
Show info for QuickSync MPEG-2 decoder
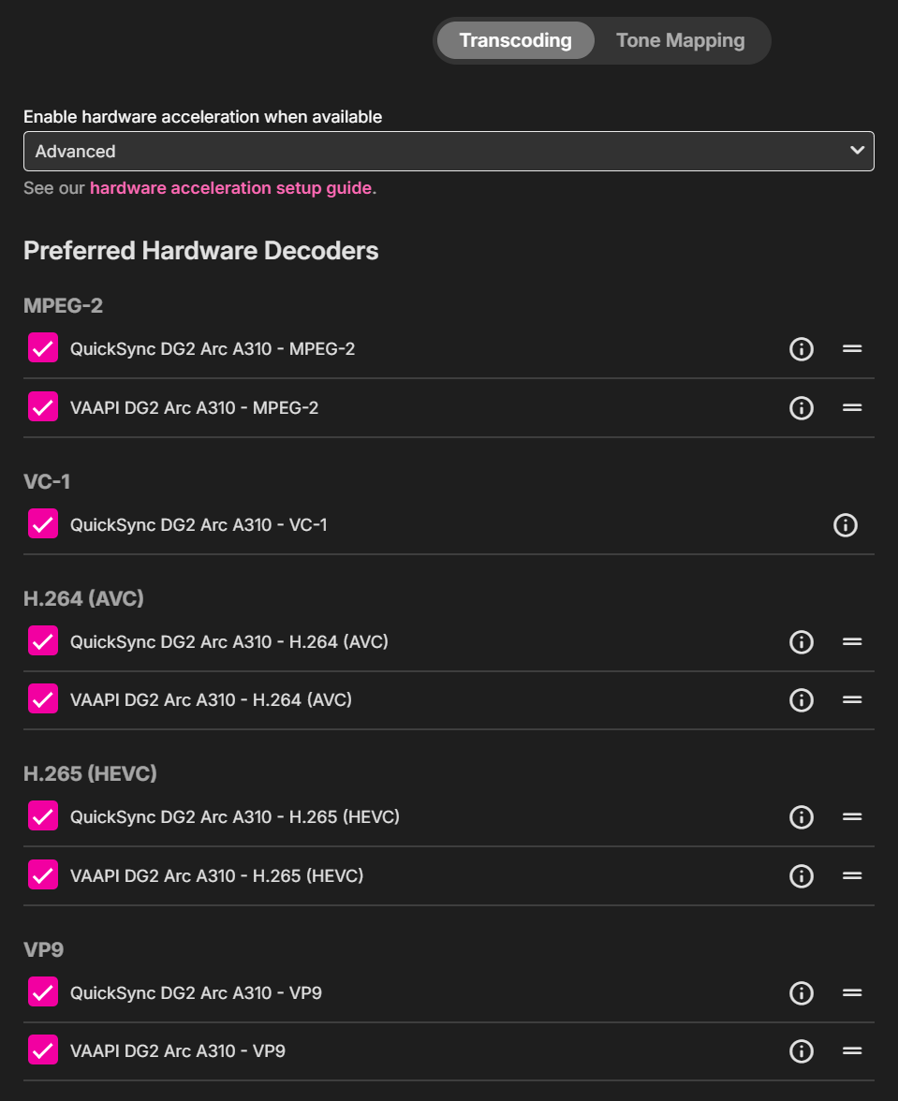click(x=801, y=349)
